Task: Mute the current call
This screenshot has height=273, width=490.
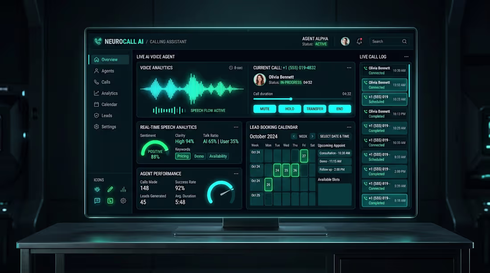Action: click(265, 109)
